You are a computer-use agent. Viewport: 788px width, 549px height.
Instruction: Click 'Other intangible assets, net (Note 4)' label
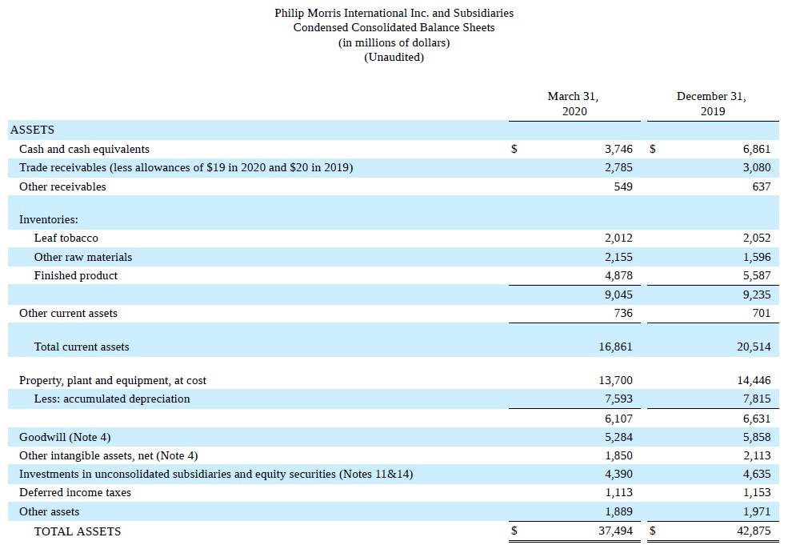(x=109, y=456)
